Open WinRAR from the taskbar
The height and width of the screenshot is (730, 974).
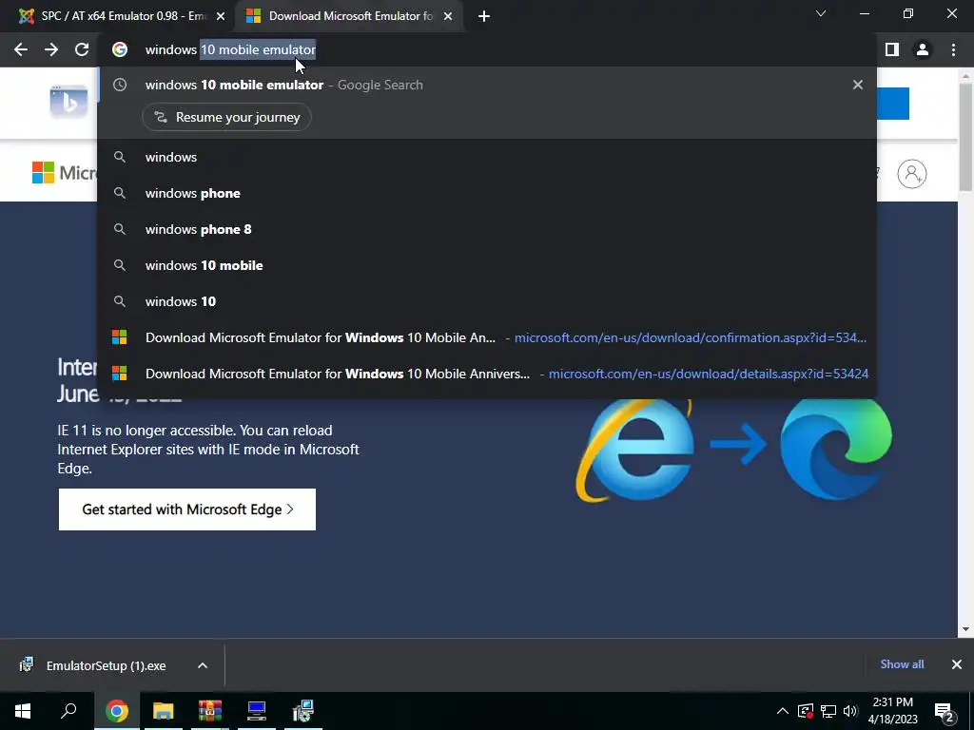click(x=210, y=711)
